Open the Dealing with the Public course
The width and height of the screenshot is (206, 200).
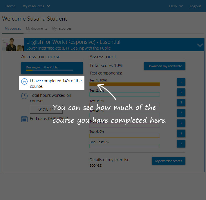(52, 68)
